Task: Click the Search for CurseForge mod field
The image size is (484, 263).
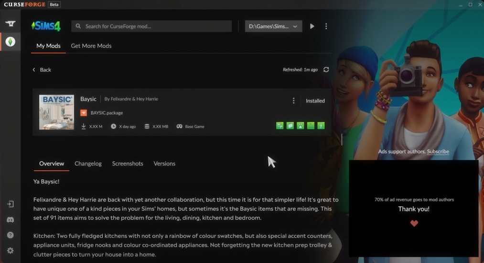Action: coord(151,26)
